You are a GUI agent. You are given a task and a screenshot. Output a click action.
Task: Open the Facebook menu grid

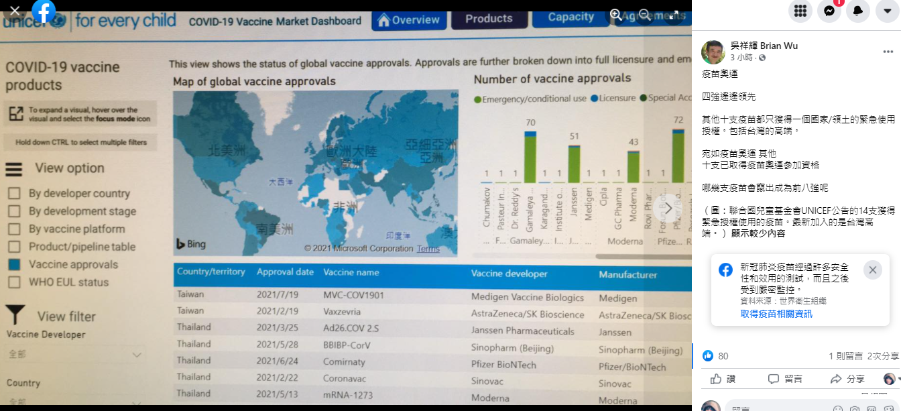click(800, 11)
